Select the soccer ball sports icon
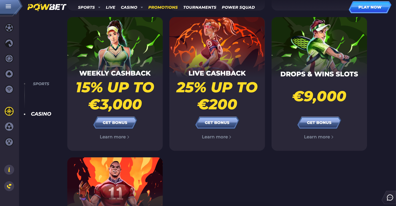The image size is (396, 206). 9,28
